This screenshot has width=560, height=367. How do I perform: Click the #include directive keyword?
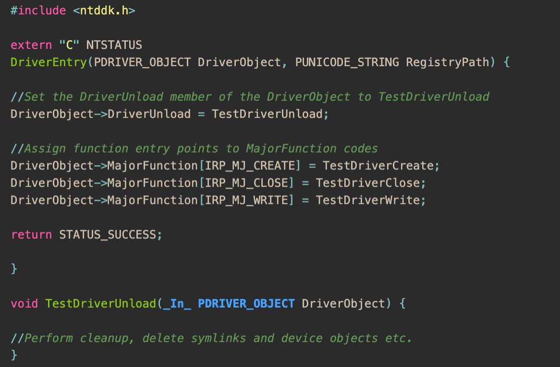[x=38, y=11]
